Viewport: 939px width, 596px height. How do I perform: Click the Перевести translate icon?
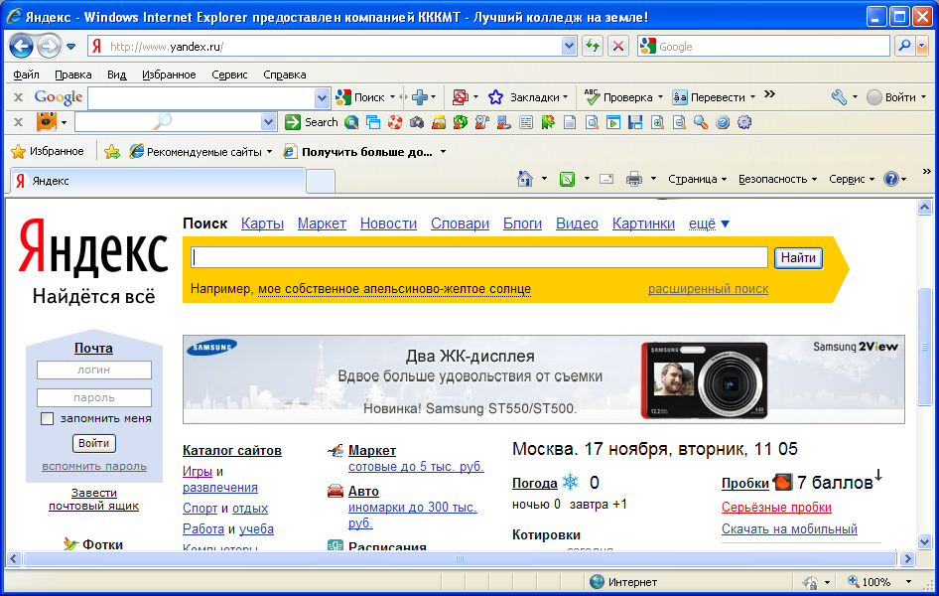[x=680, y=97]
